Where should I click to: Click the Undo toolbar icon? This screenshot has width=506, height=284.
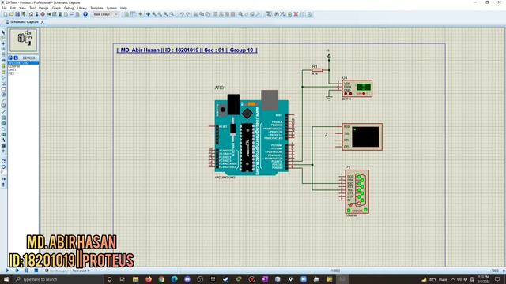click(x=182, y=14)
